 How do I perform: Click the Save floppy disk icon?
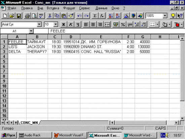[x=19, y=16]
